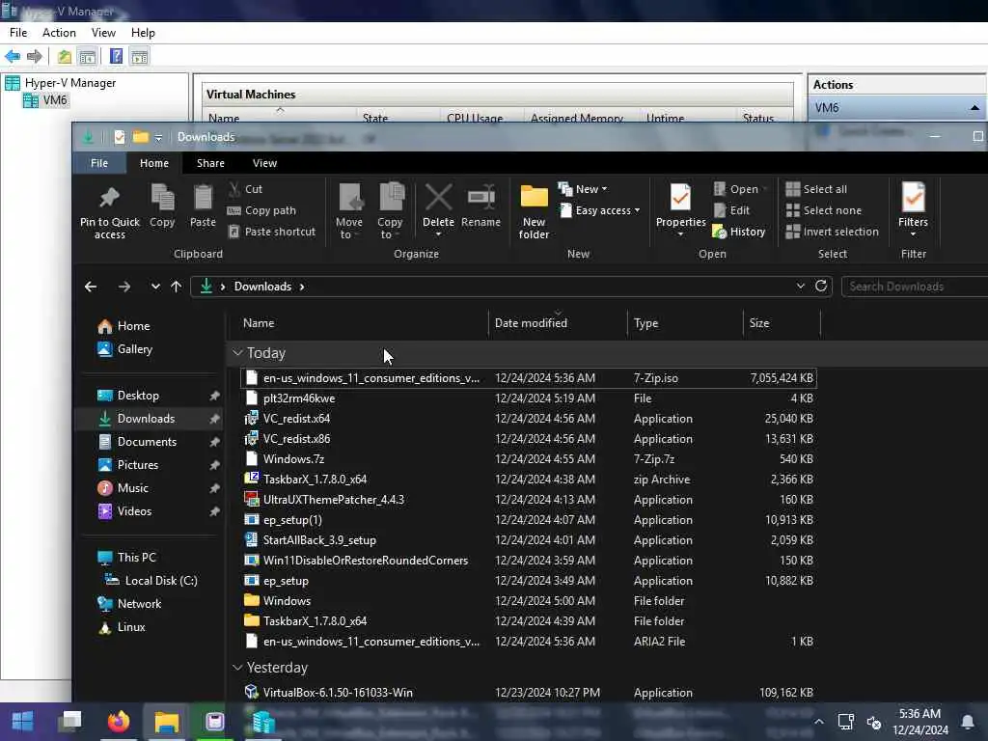Select the Windows file folder

(x=528, y=601)
